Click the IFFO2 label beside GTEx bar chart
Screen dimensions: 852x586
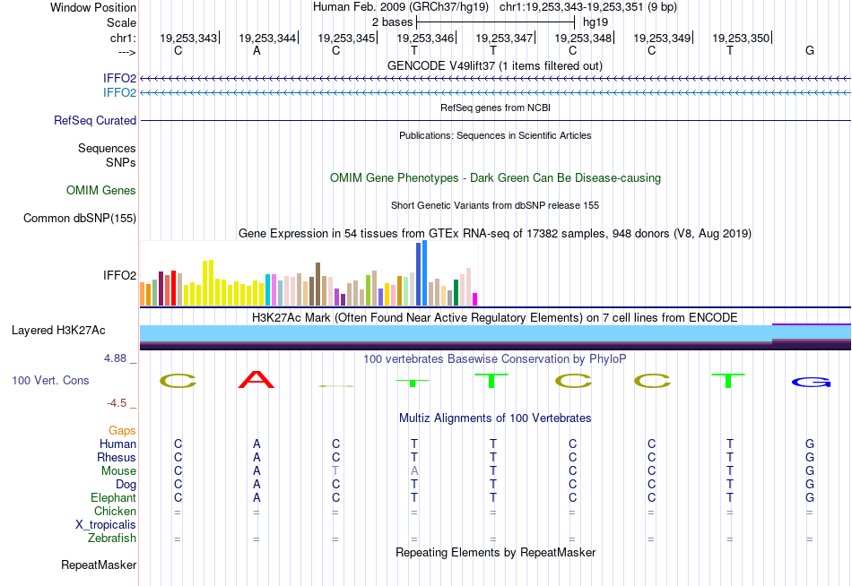pos(119,275)
